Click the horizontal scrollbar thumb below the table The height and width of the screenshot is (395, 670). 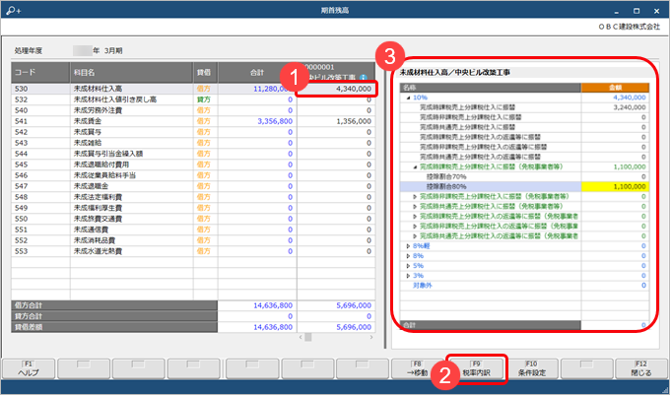coord(308,337)
